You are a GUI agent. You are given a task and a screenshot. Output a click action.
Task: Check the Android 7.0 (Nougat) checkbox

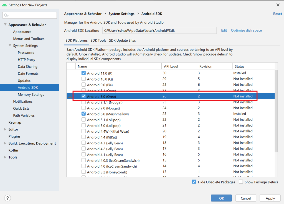pyautogui.click(x=83, y=108)
